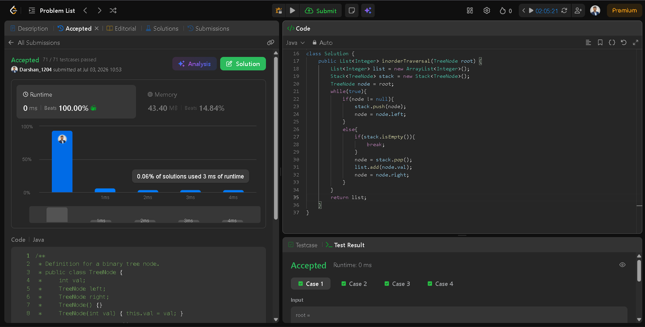Resume the stopwatch timer play icon

531,10
